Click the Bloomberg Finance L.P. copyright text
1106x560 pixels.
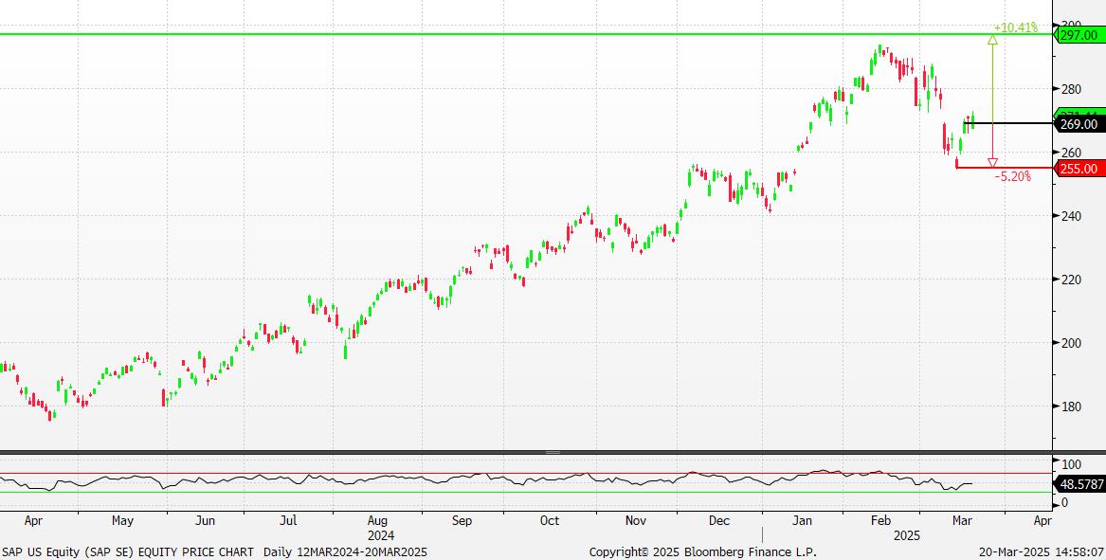[x=702, y=551]
